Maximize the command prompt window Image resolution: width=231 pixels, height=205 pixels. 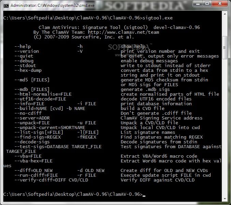tap(207, 3)
